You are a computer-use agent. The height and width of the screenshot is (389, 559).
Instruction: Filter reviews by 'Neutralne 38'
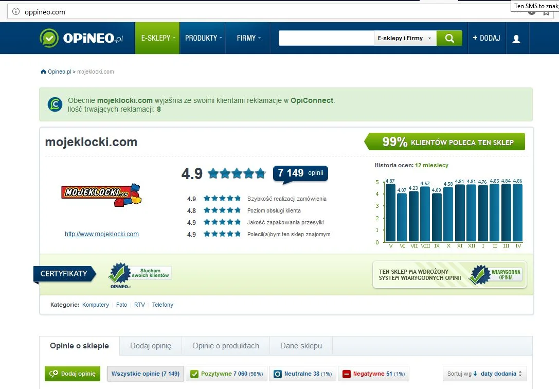tap(302, 374)
